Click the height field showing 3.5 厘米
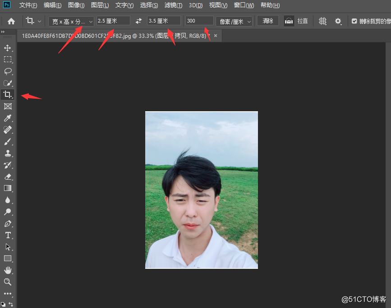The width and height of the screenshot is (391, 308). click(164, 21)
